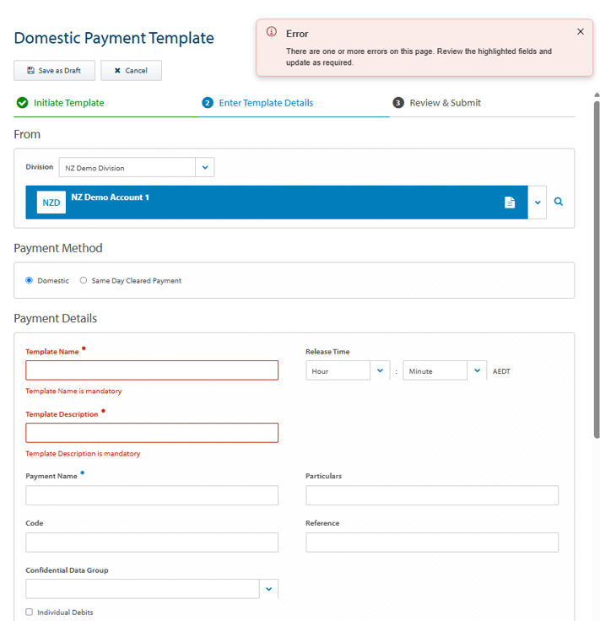Click the Save as Draft button

(54, 71)
